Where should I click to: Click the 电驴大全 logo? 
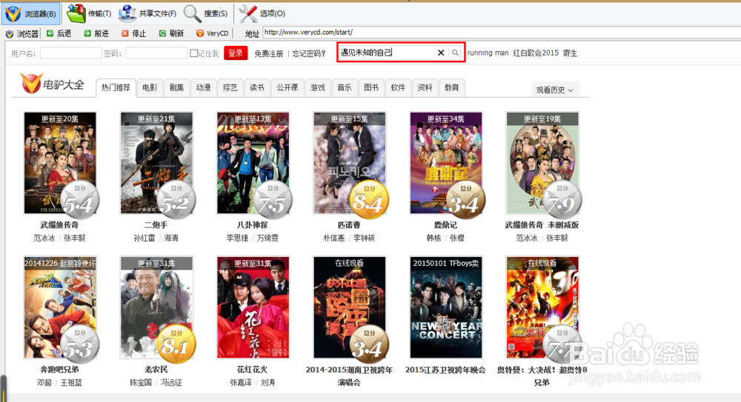pos(53,84)
